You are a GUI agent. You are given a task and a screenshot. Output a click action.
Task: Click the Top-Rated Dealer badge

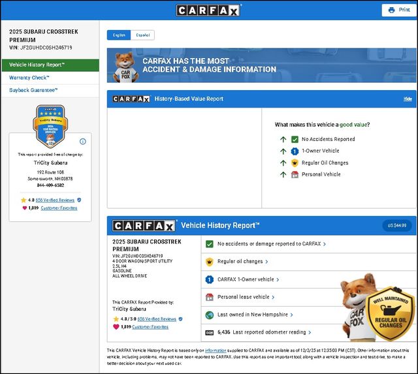tap(50, 127)
